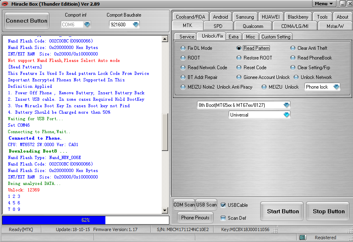Click the log panel scrollbar thumb
The height and width of the screenshot is (242, 353).
(x=165, y=132)
